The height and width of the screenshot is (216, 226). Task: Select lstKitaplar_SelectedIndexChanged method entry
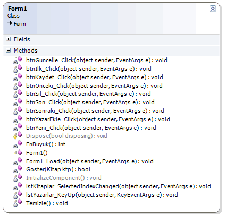click(x=119, y=186)
